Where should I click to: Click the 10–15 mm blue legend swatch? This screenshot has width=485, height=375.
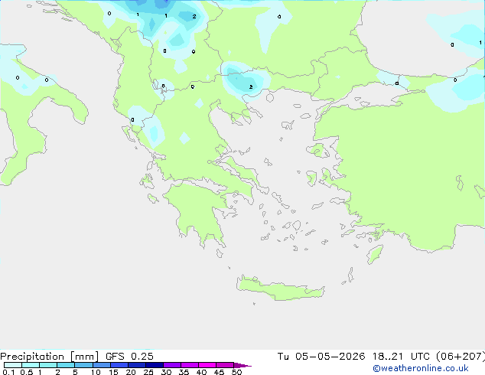click(x=102, y=365)
